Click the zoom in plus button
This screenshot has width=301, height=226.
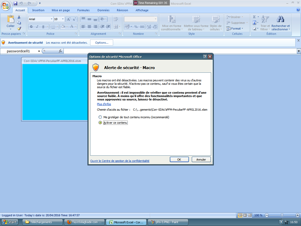coord(298,215)
